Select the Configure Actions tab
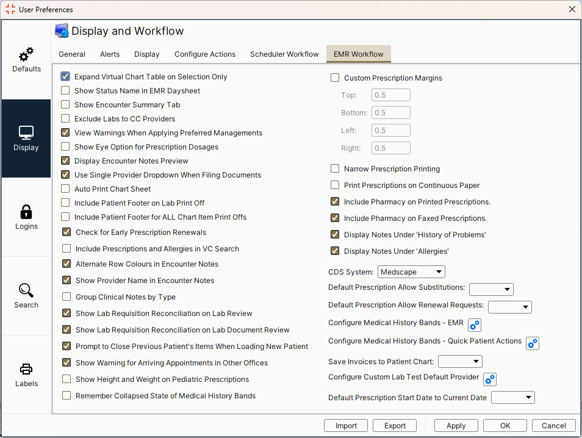Screen dimensions: 582x438 tap(205, 54)
